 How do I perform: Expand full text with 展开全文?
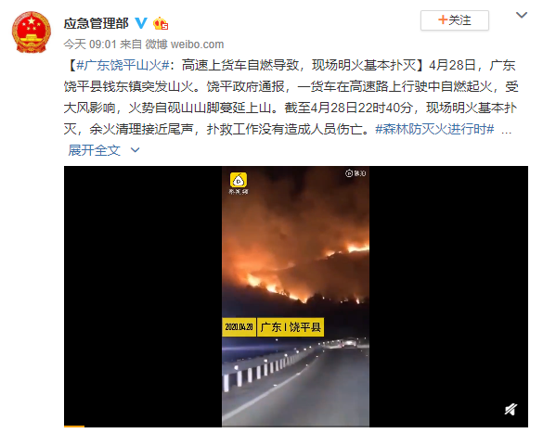[94, 150]
